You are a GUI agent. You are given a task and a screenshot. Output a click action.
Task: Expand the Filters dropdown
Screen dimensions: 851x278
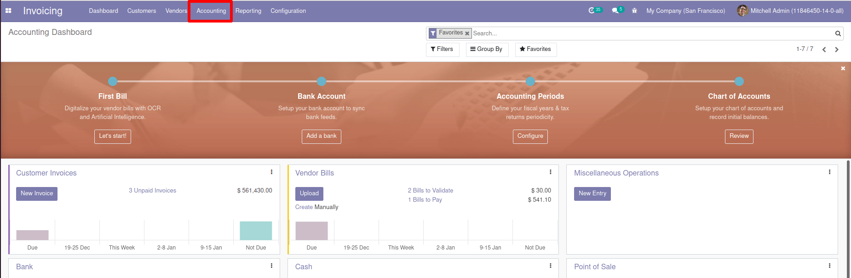(443, 49)
